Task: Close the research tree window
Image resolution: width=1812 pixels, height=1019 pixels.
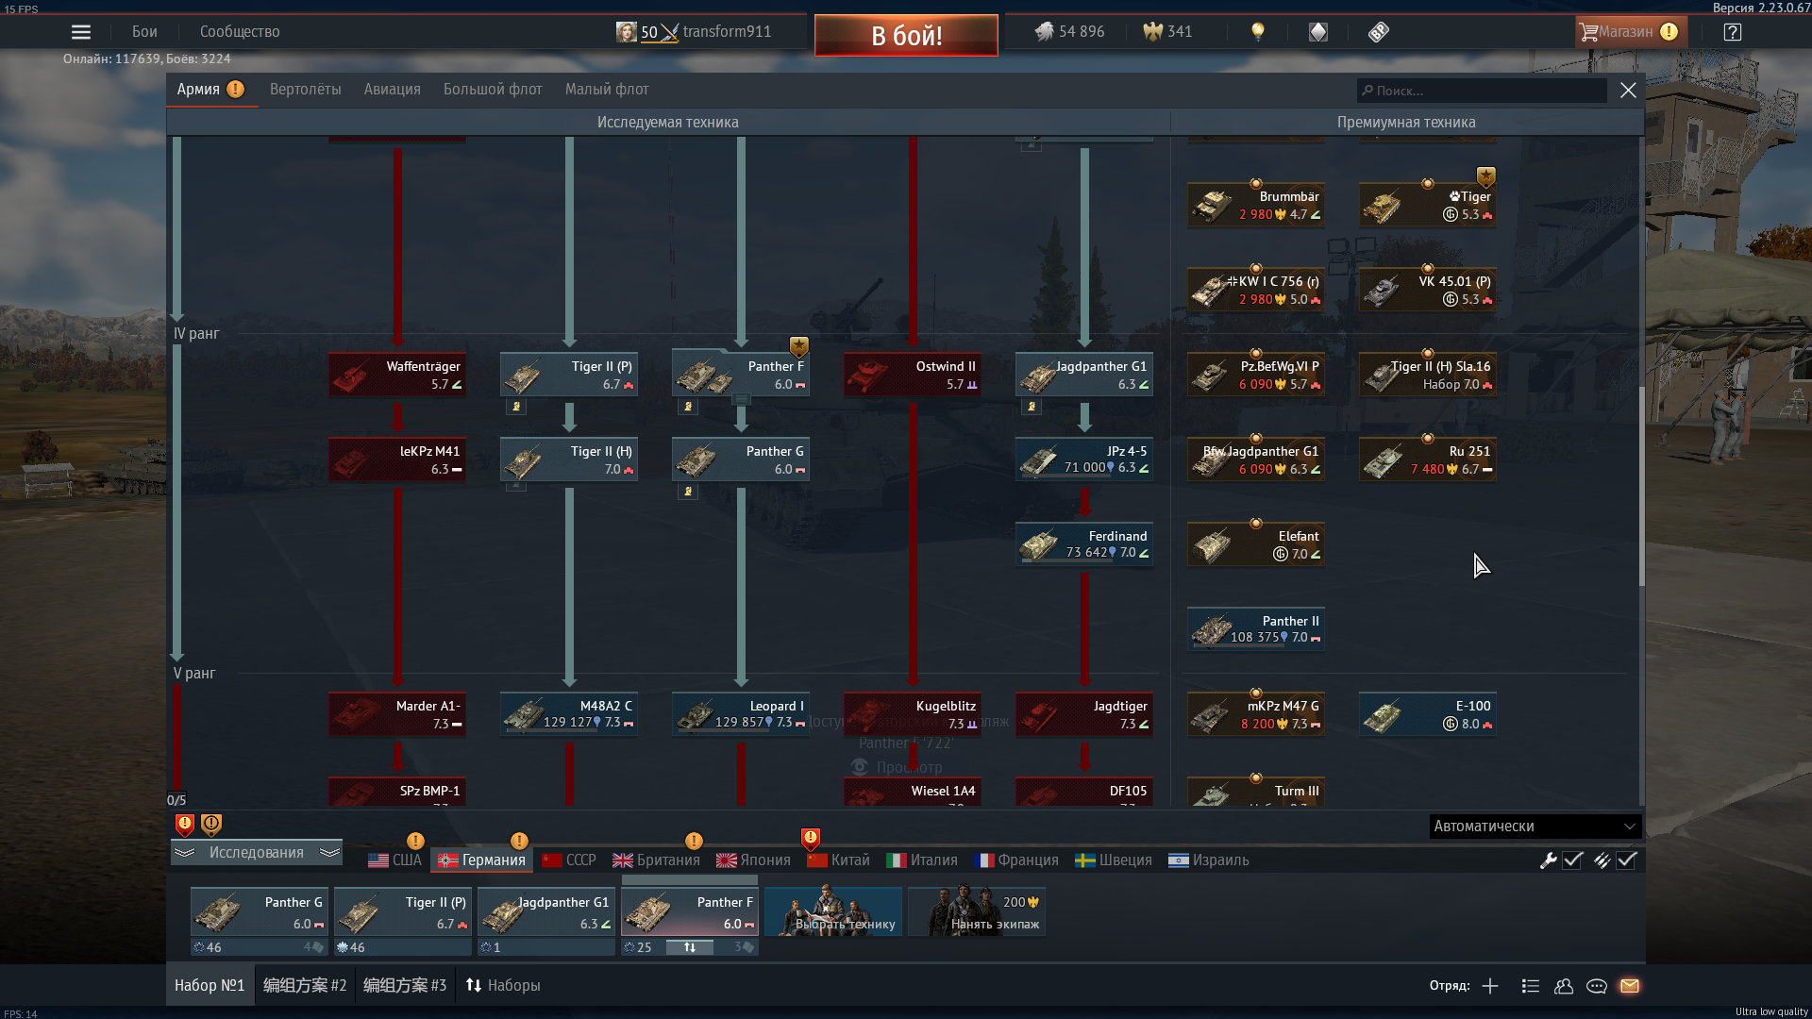Action: (x=1628, y=91)
